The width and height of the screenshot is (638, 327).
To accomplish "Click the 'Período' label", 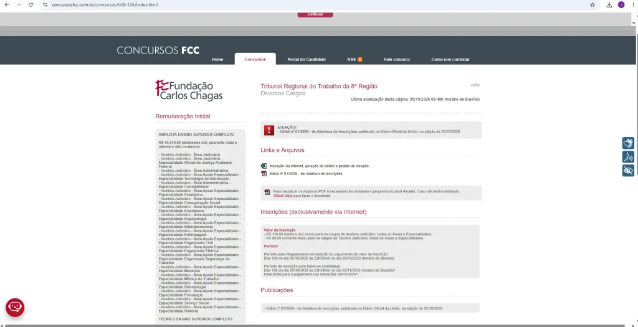I will tap(271, 246).
